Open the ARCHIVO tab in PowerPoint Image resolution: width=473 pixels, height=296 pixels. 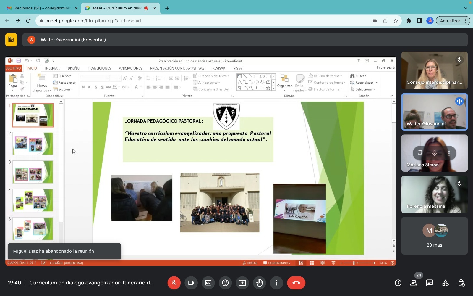coord(13,68)
